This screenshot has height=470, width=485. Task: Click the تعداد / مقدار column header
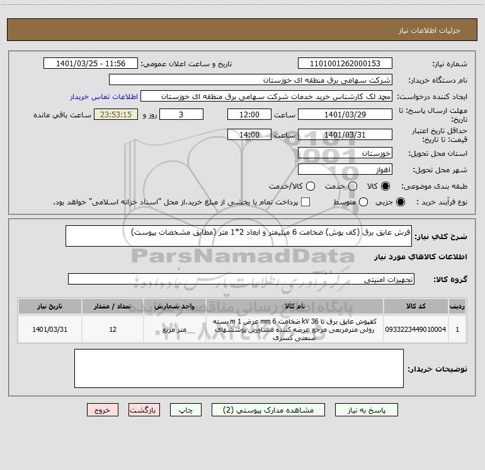point(113,307)
